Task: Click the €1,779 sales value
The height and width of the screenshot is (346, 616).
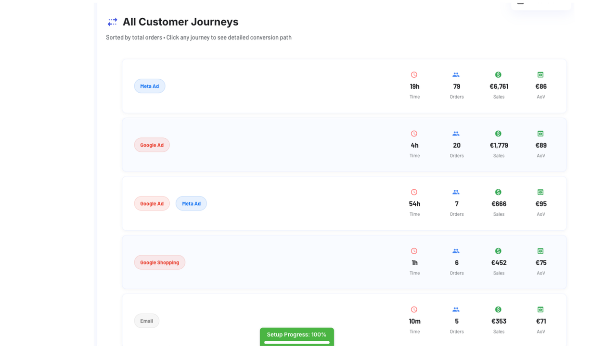Action: click(x=499, y=145)
